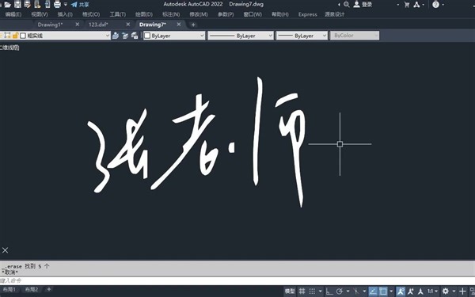Image resolution: width=475 pixels, height=297 pixels.
Task: Open the ByLayer color dropdown
Action: pyautogui.click(x=174, y=36)
